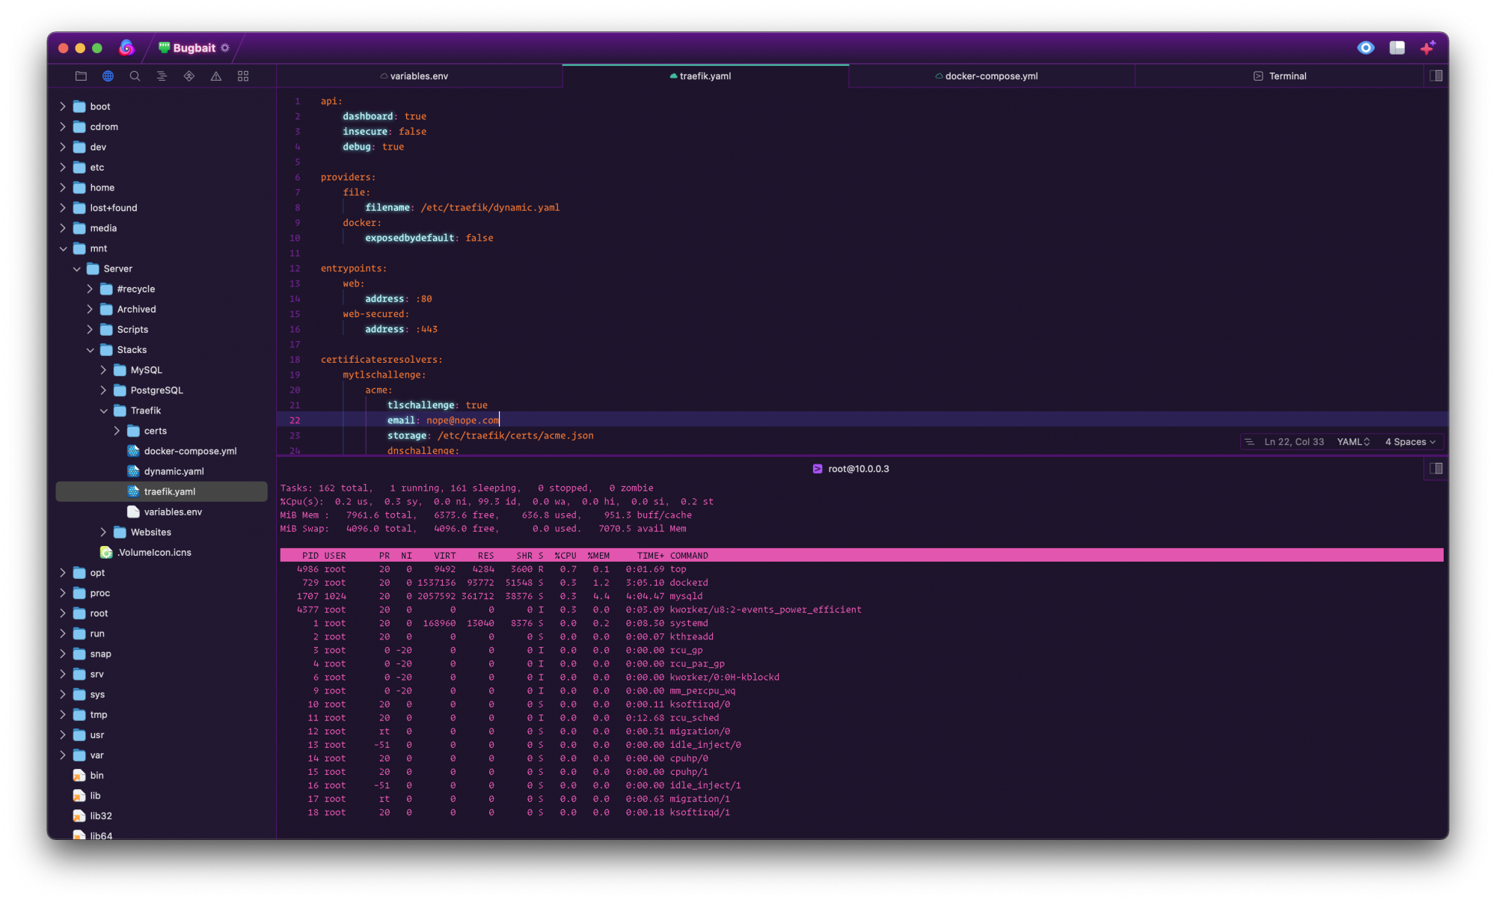
Task: Collapse the Stacks folder
Action: tap(90, 350)
